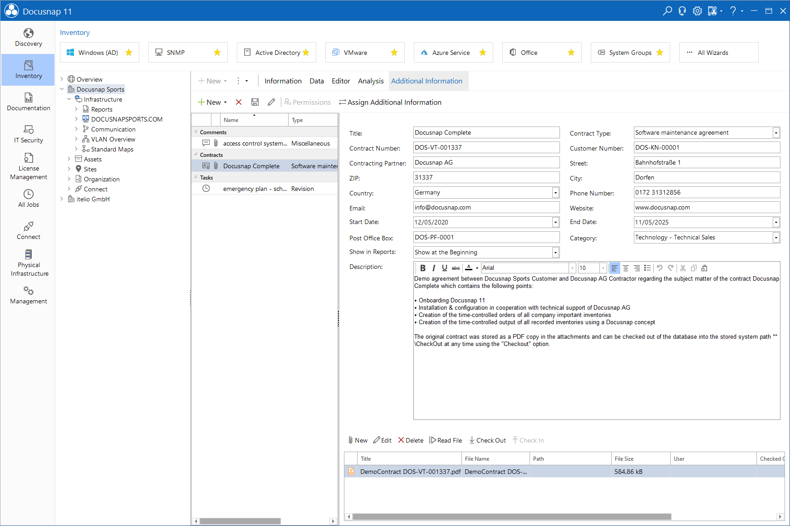The width and height of the screenshot is (790, 526).
Task: Click Read File for the attachment
Action: click(446, 440)
